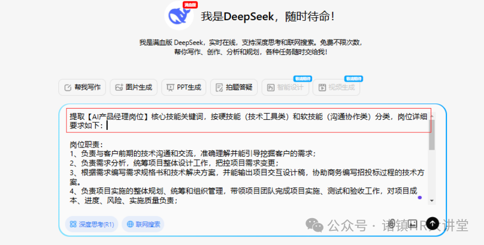Click the checklist icon on 拍题答疑
Screen dimensions: 484x245
point(219,88)
